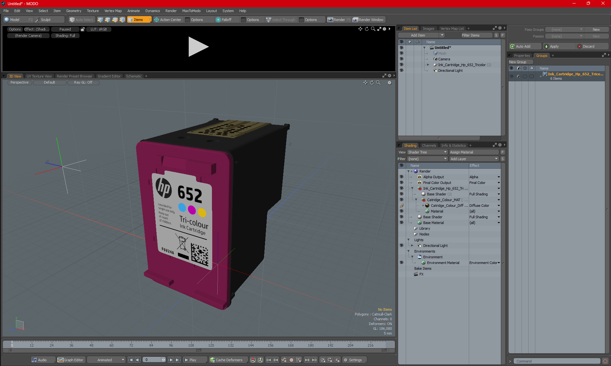This screenshot has height=366, width=611.
Task: Click Cache Deformers button
Action: coord(228,360)
